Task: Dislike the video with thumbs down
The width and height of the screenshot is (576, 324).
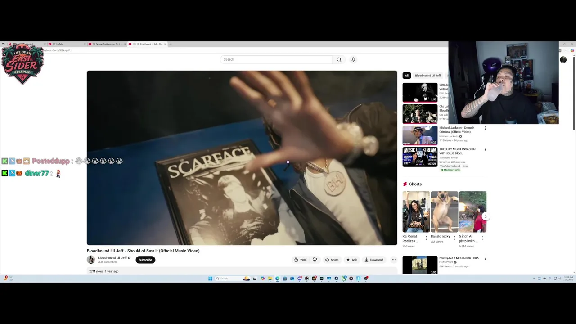Action: pyautogui.click(x=315, y=260)
